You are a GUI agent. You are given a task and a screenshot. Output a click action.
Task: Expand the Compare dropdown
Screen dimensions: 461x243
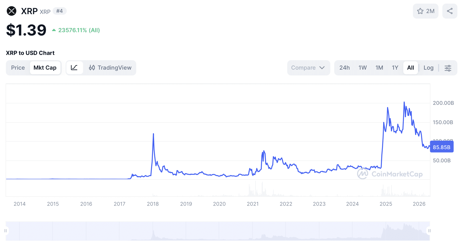coord(308,68)
